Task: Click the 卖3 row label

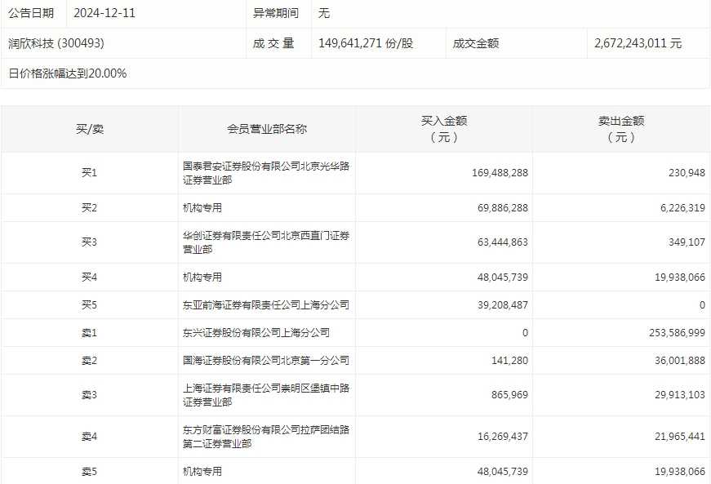Action: pyautogui.click(x=89, y=395)
